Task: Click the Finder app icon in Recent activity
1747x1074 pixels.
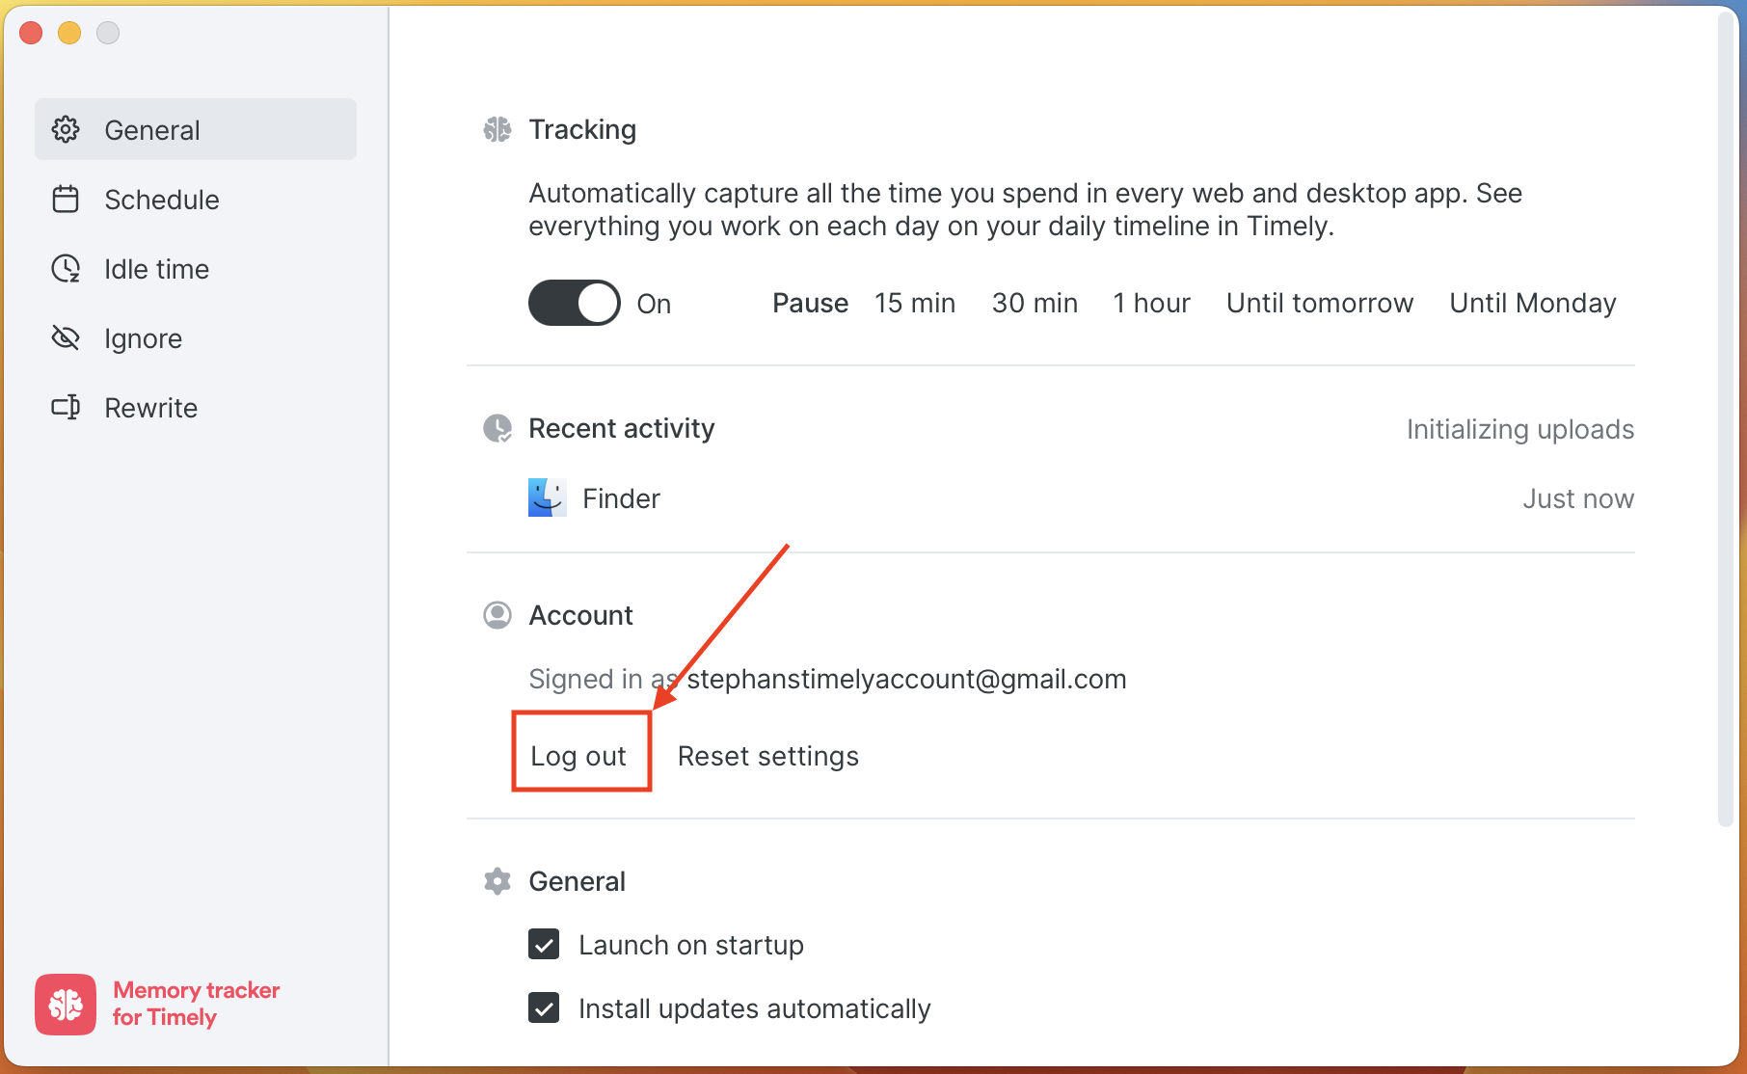Action: click(547, 498)
